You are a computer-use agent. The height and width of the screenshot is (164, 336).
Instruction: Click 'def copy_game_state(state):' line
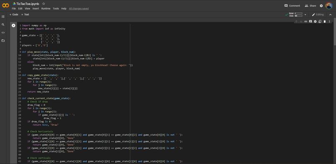click(x=40, y=75)
